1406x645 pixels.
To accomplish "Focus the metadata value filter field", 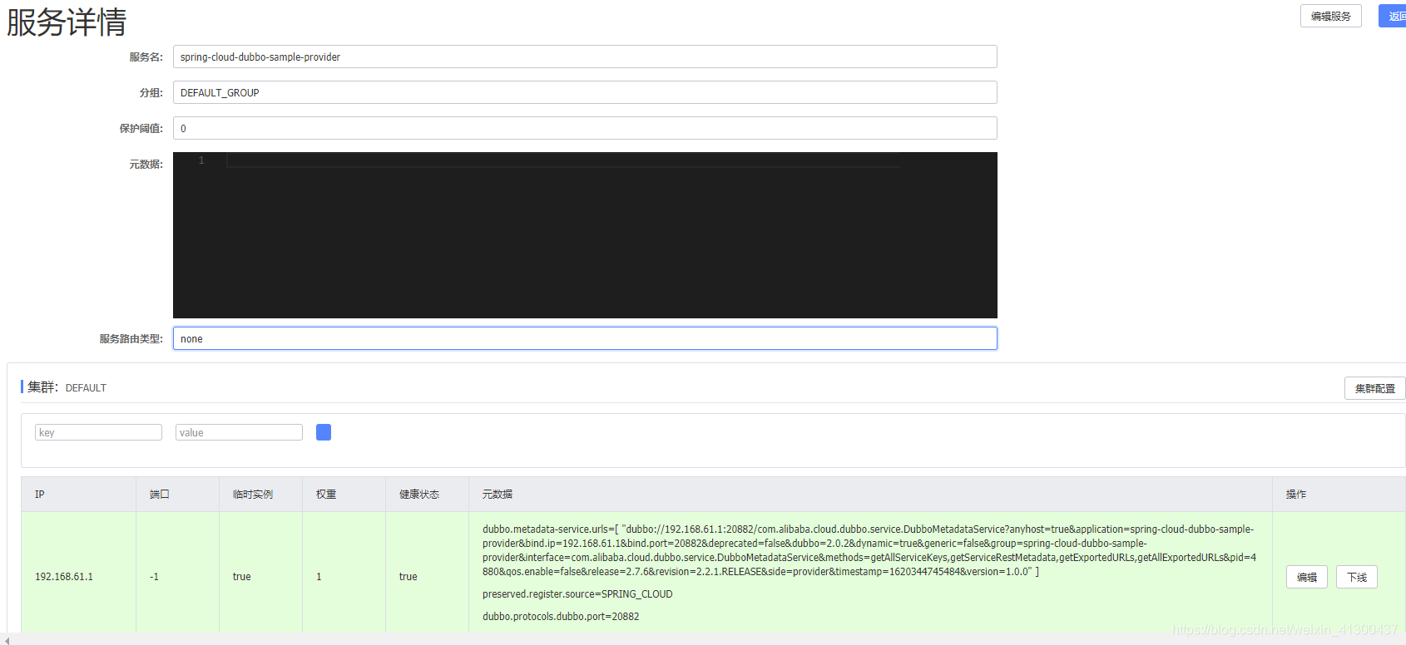I will coord(239,432).
